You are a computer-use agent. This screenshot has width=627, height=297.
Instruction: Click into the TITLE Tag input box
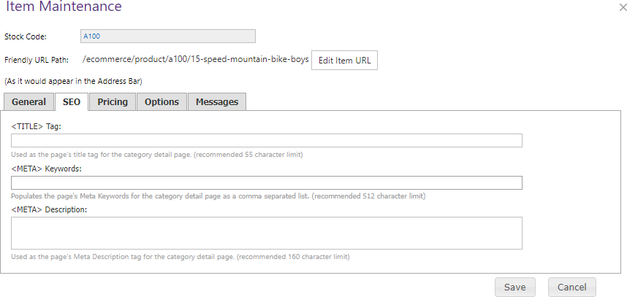(266, 141)
